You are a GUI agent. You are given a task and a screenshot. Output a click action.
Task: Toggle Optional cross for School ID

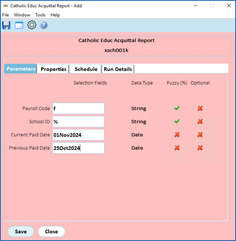200,121
